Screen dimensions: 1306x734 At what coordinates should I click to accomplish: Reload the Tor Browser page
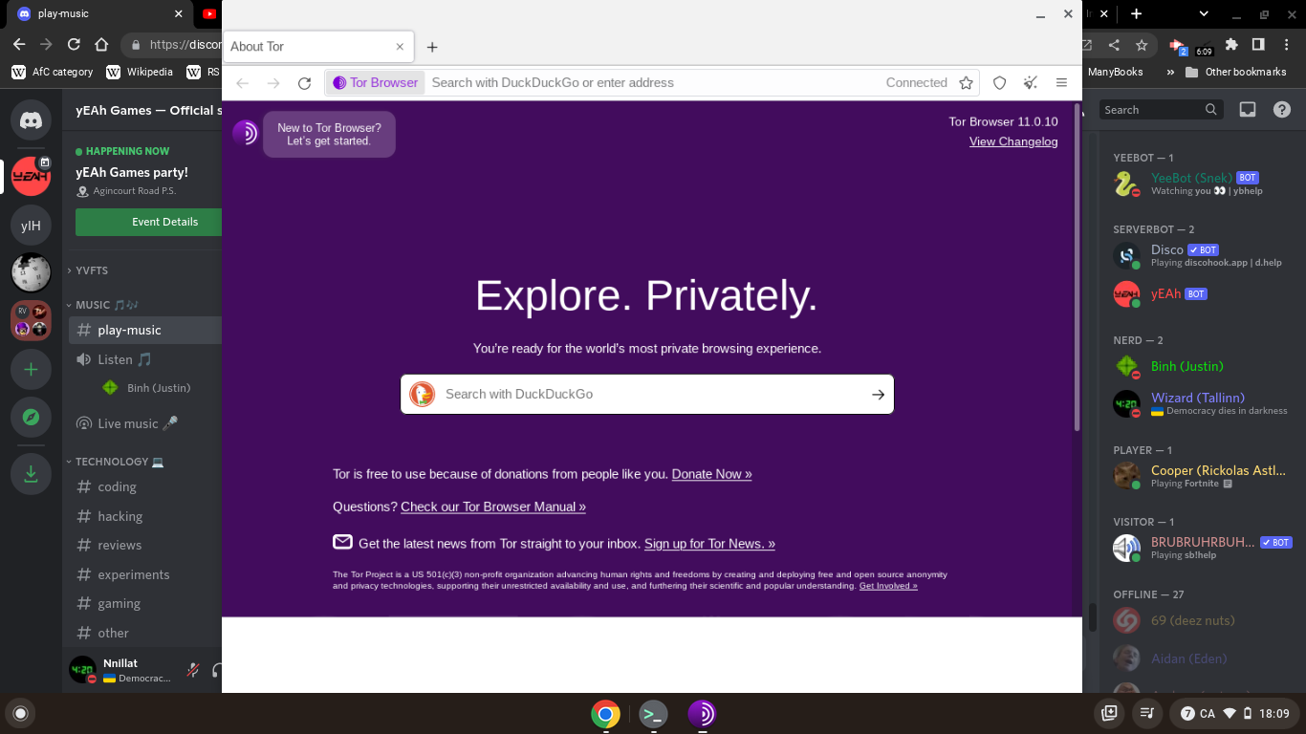point(304,83)
